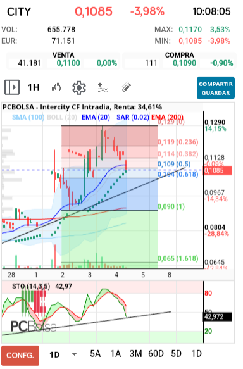Click the VOL value 655.778
The width and height of the screenshot is (243, 369).
61,30
